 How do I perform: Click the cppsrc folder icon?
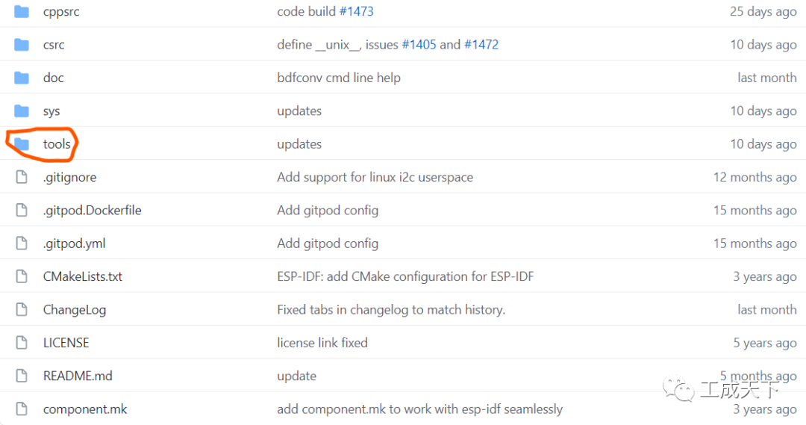pyautogui.click(x=22, y=11)
